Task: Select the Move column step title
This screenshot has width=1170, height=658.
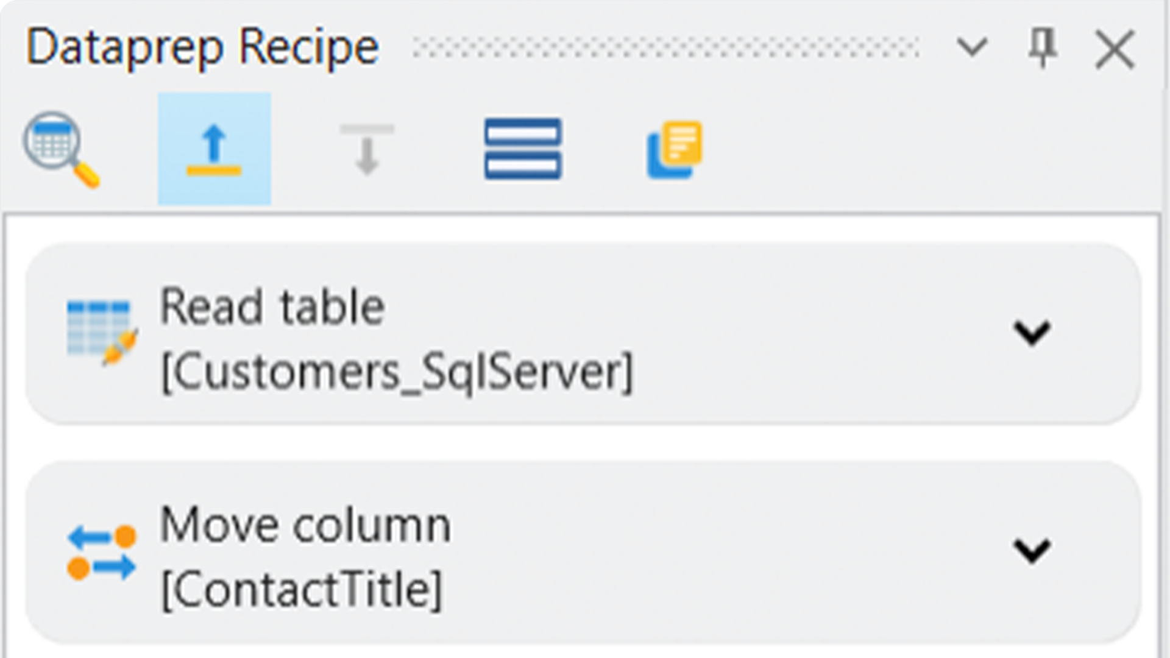Action: pos(305,525)
